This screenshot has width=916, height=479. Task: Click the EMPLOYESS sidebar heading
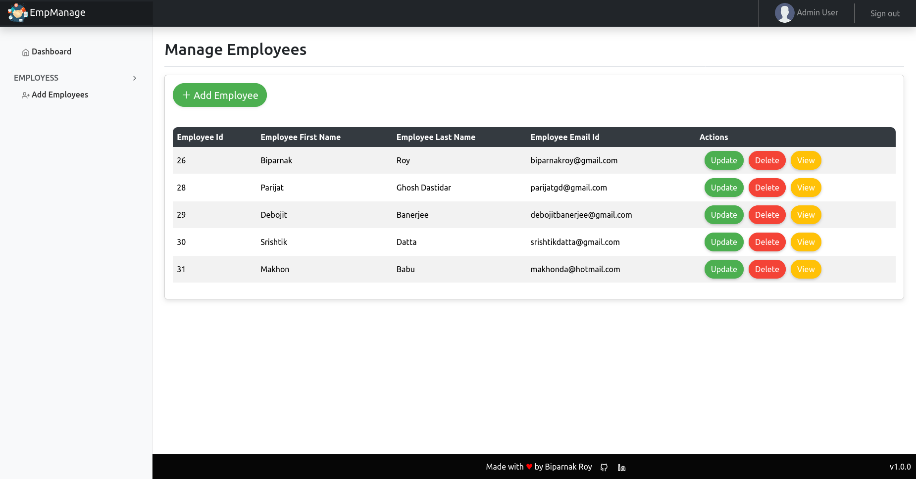pos(36,78)
